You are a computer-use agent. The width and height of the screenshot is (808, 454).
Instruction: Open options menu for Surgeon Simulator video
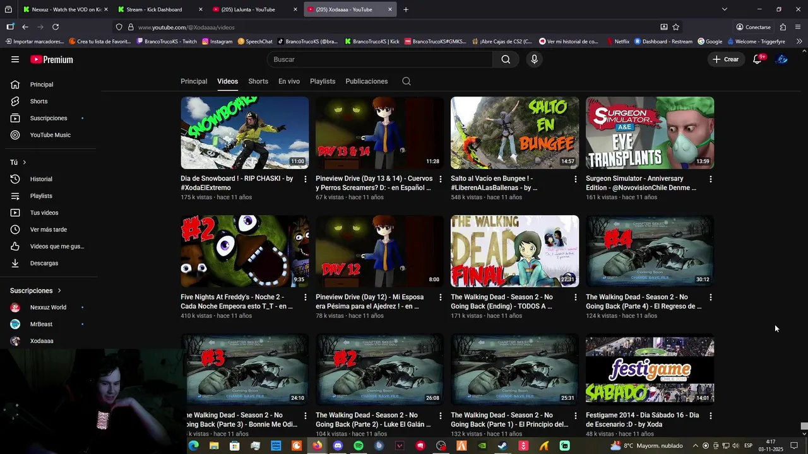coord(711,179)
